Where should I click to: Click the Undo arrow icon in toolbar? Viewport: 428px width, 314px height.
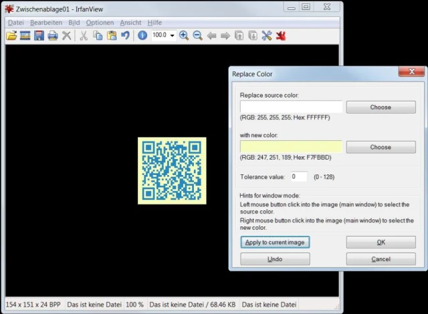(x=125, y=35)
